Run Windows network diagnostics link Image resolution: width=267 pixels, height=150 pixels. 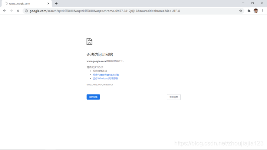pos(105,79)
